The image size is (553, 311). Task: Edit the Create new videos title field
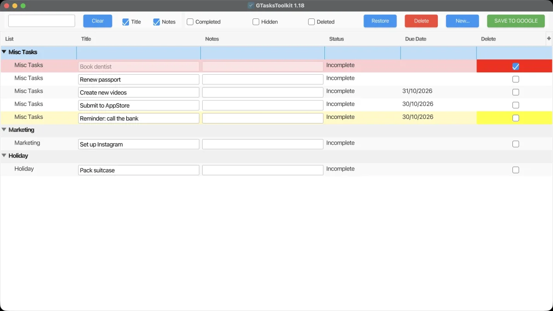point(139,92)
